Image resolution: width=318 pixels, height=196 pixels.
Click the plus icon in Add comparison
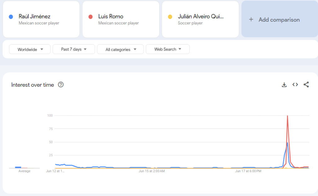tap(251, 20)
